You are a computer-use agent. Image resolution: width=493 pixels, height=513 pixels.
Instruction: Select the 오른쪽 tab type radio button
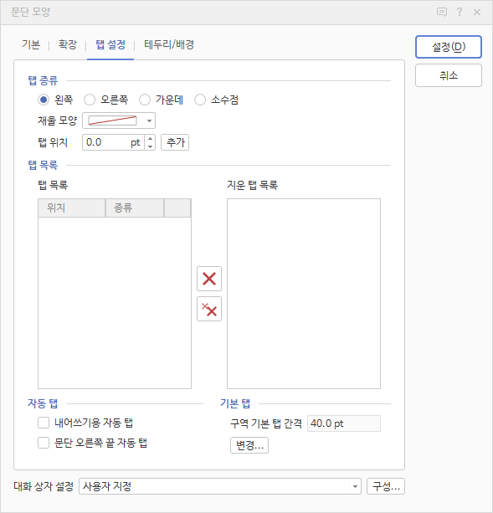pyautogui.click(x=90, y=100)
